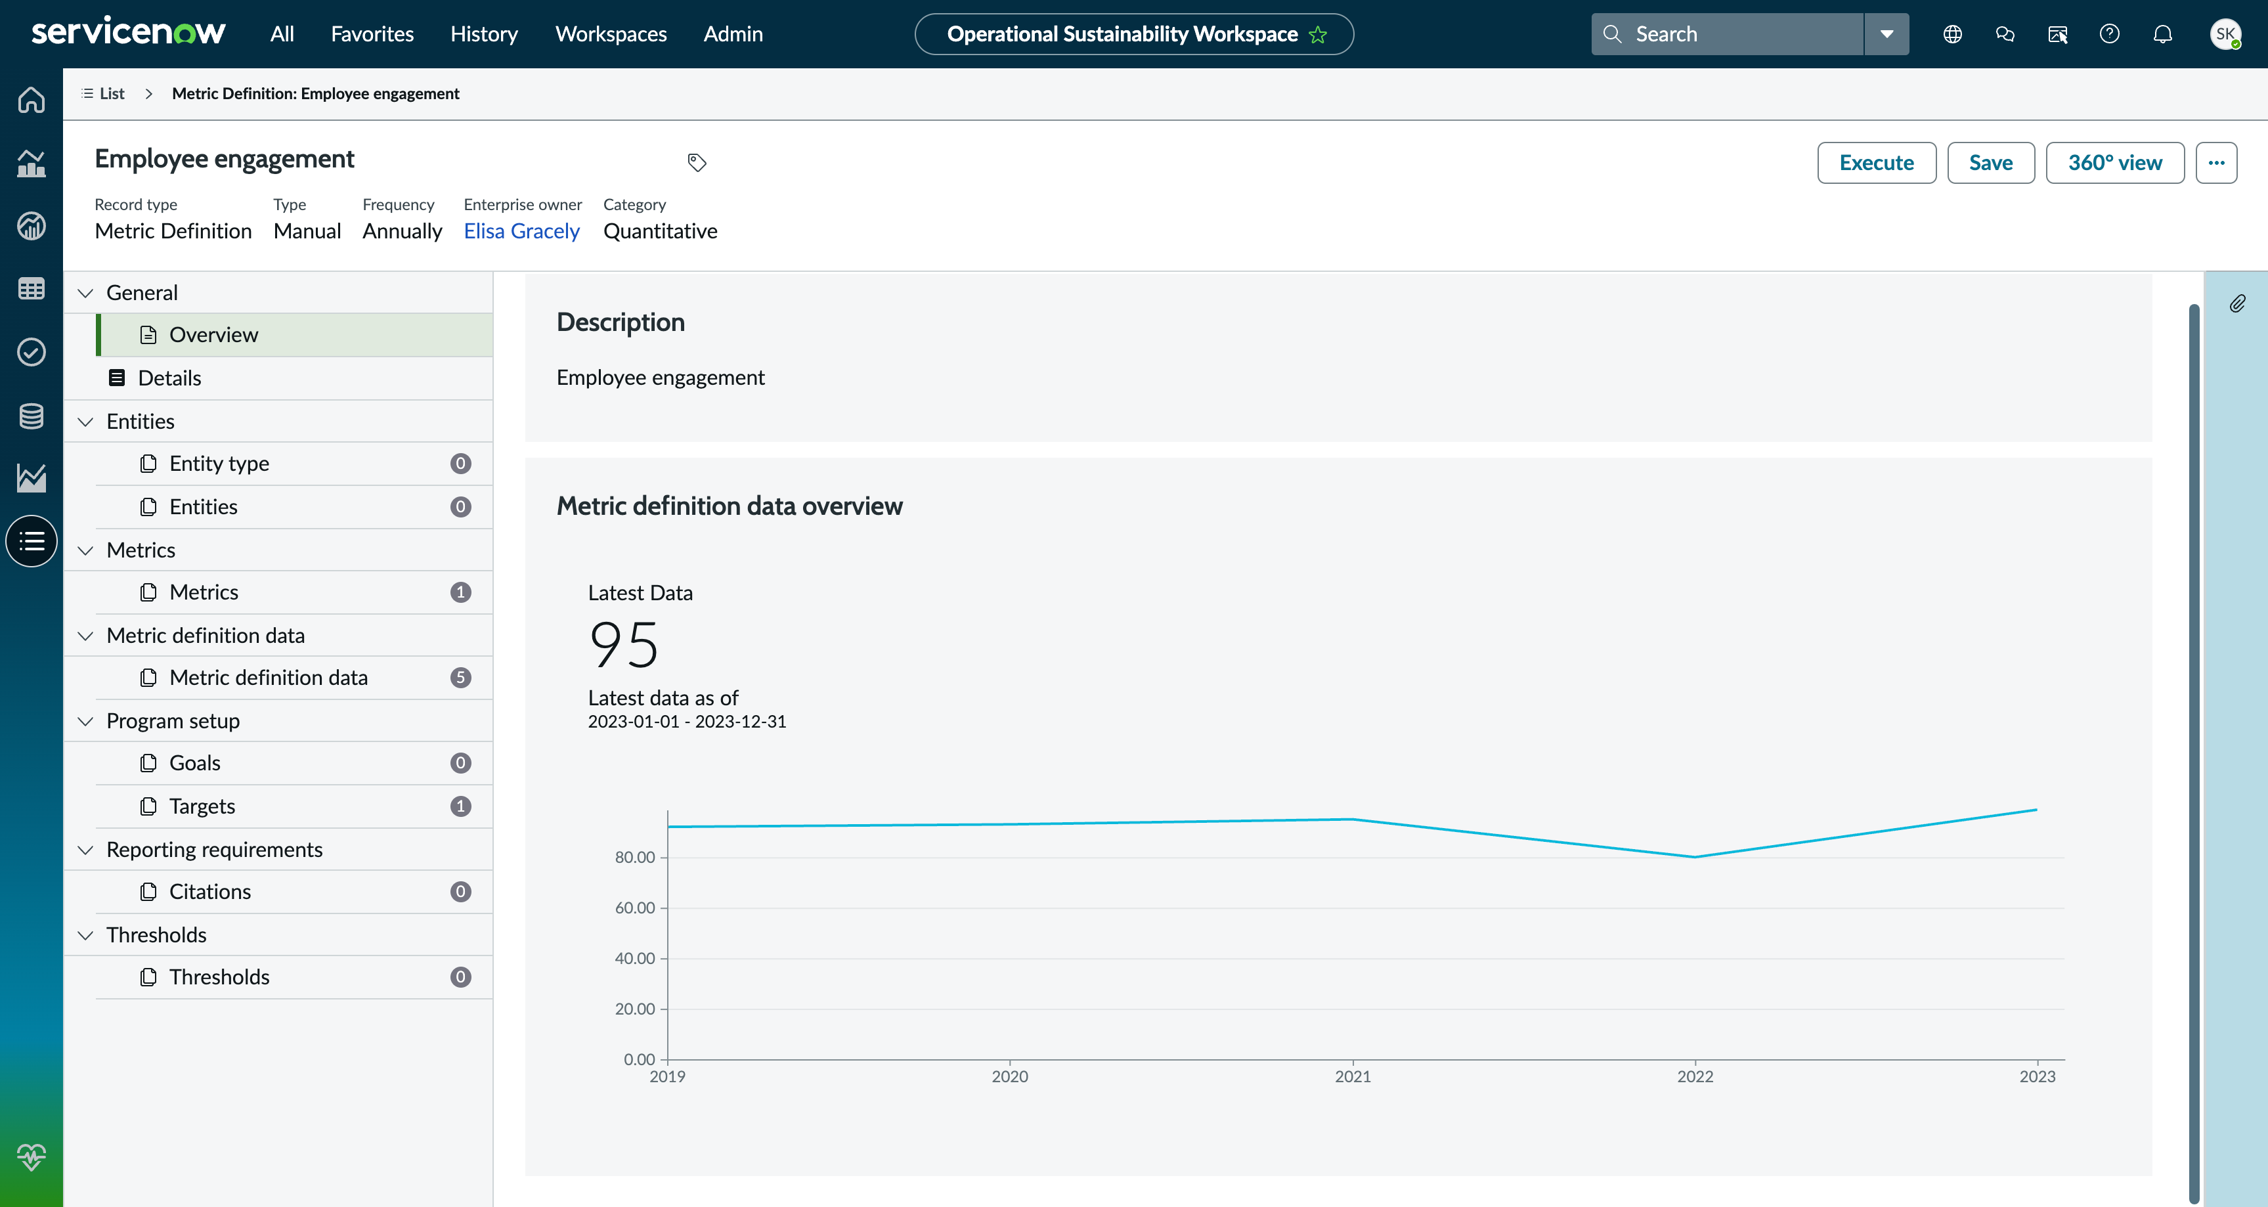Collapse the Entities section header
Viewport: 2268px width, 1207px height.
85,422
